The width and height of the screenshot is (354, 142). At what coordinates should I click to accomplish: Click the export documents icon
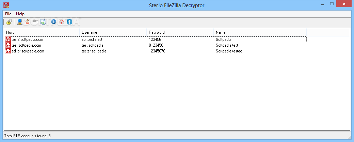(43, 22)
